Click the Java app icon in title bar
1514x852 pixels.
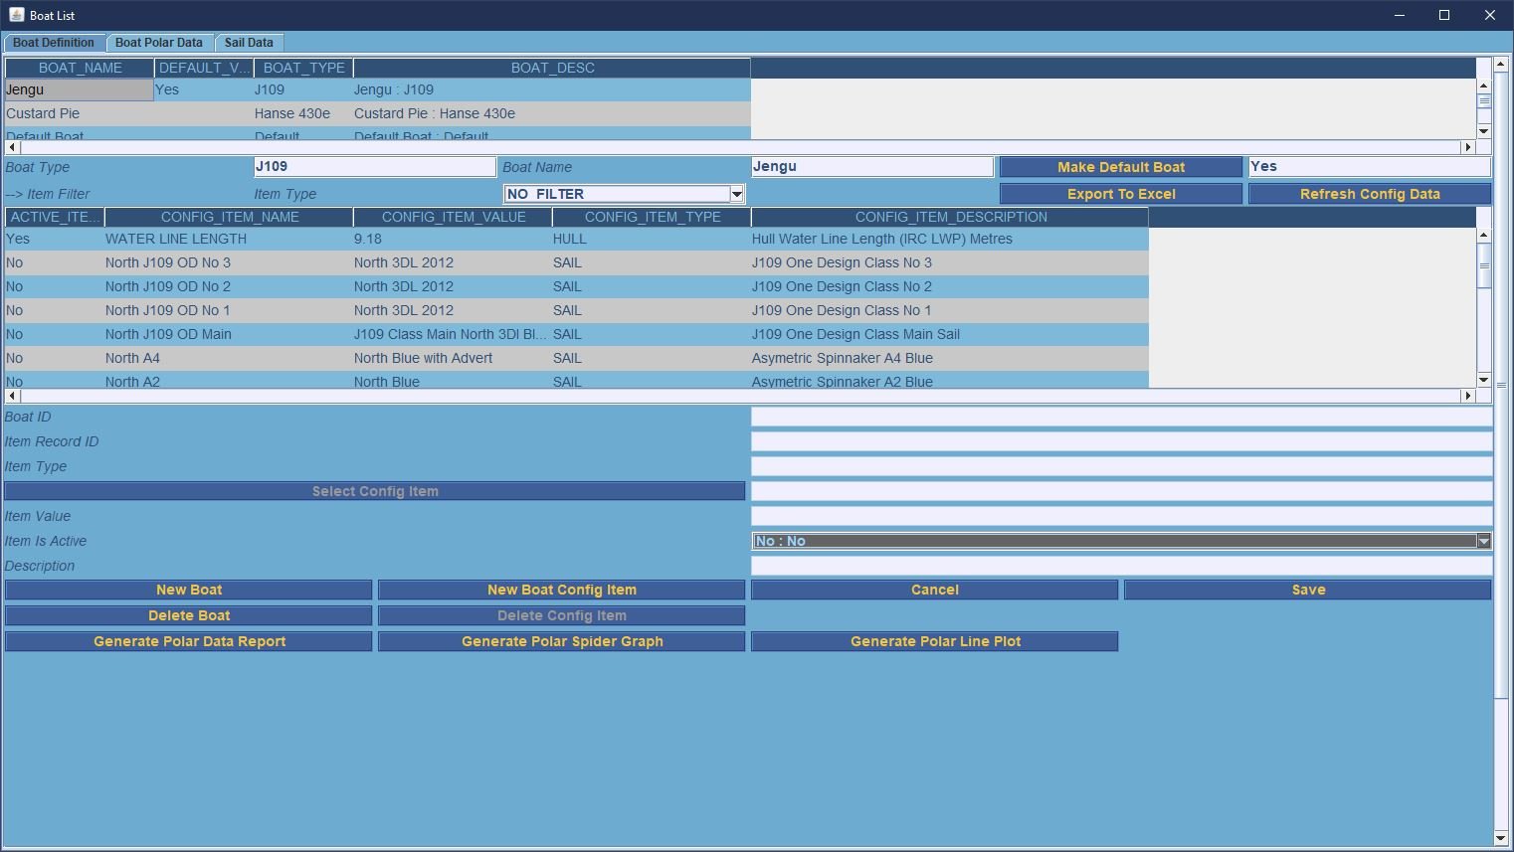point(16,15)
